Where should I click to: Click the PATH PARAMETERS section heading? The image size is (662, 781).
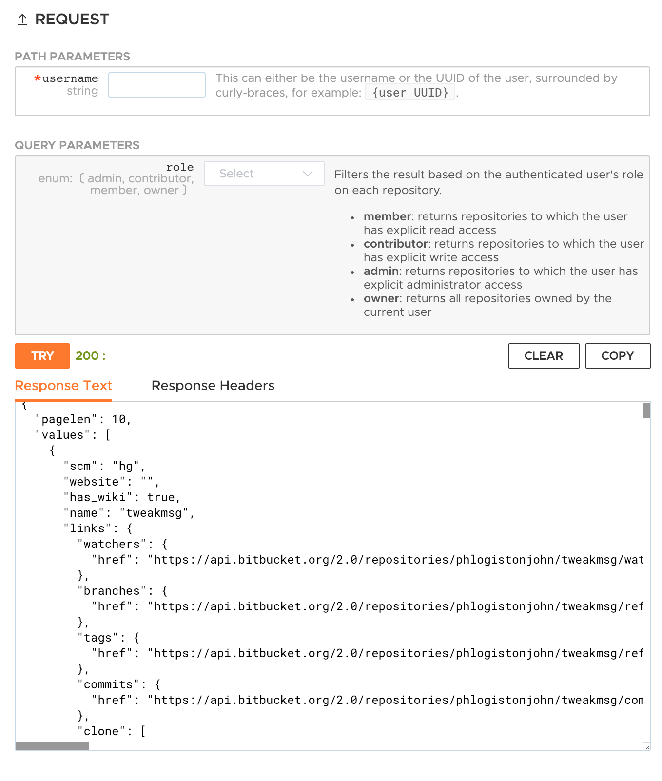[x=72, y=57]
